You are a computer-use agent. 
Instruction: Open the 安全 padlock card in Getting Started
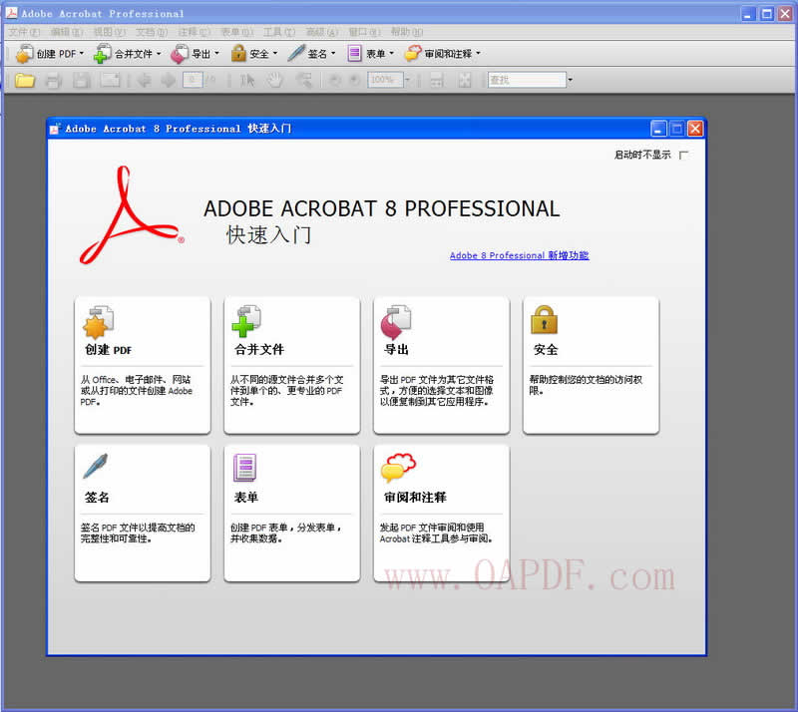click(x=591, y=365)
